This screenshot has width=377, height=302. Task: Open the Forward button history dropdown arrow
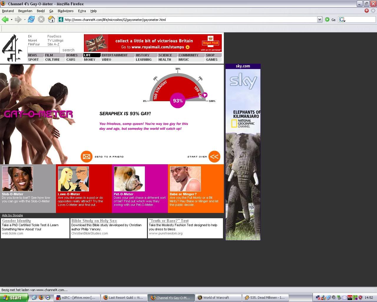(x=25, y=20)
